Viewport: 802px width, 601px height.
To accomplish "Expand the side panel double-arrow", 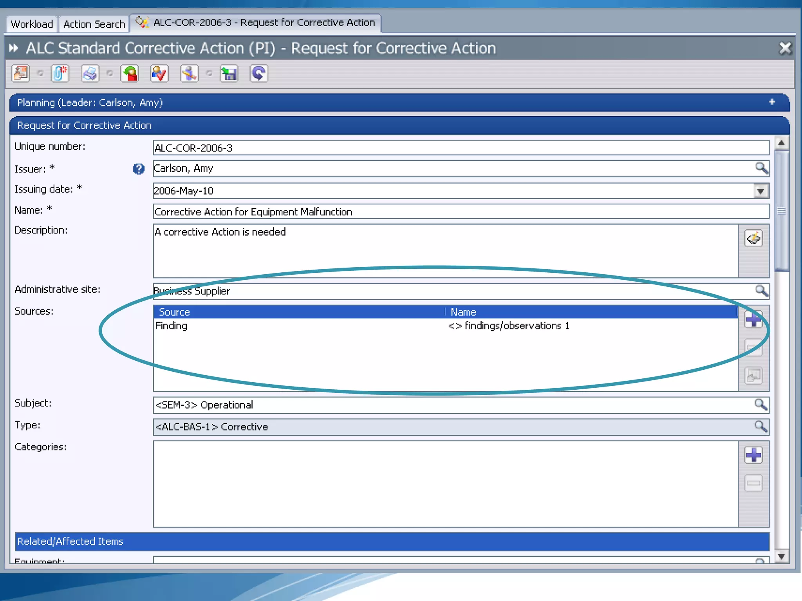I will click(14, 48).
